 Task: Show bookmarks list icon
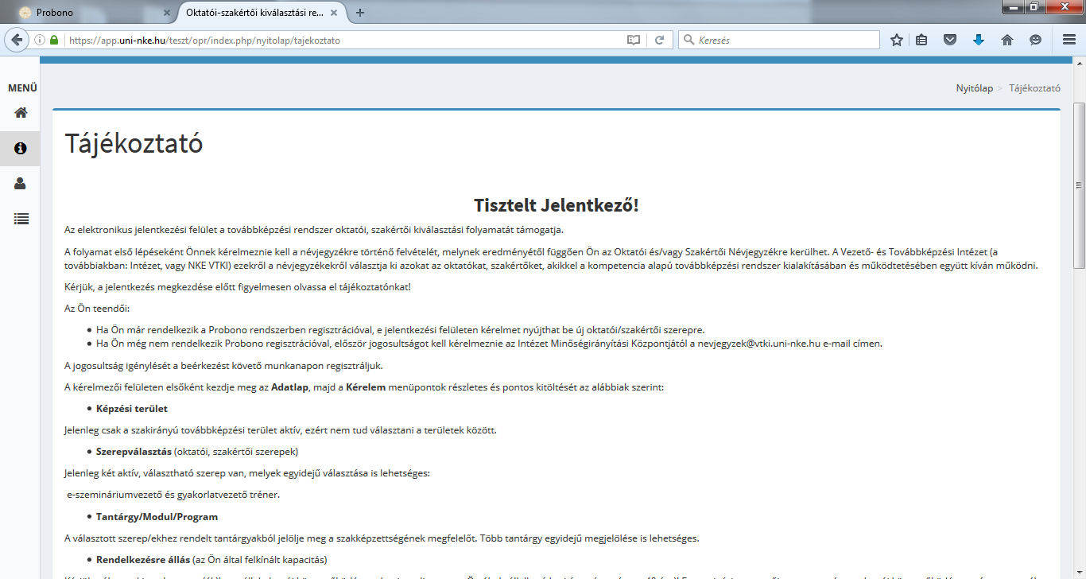(x=921, y=40)
